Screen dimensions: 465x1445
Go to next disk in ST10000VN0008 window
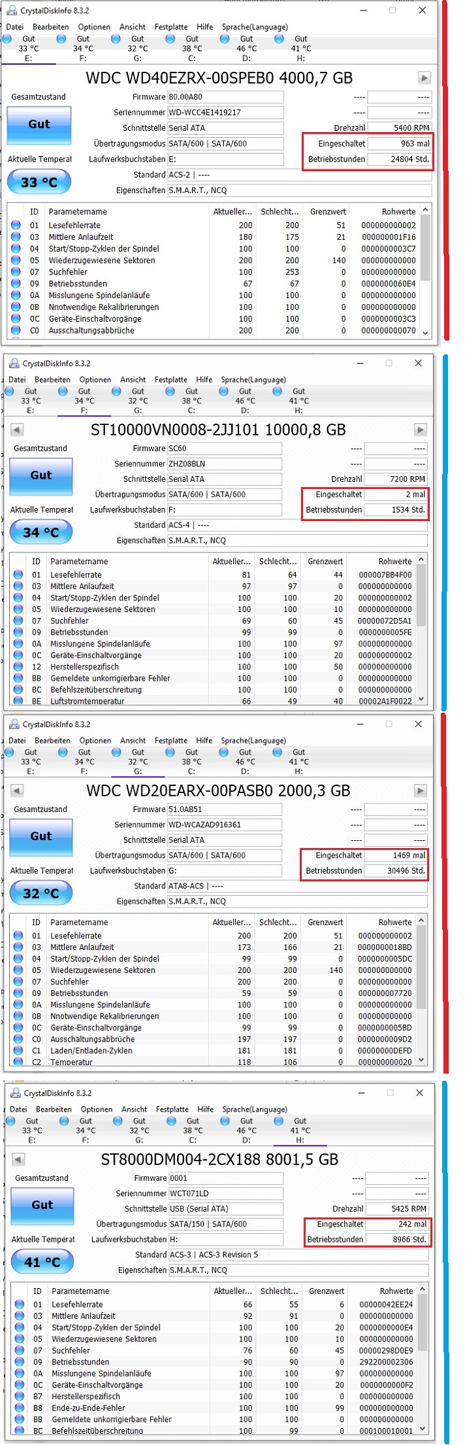pyautogui.click(x=421, y=430)
